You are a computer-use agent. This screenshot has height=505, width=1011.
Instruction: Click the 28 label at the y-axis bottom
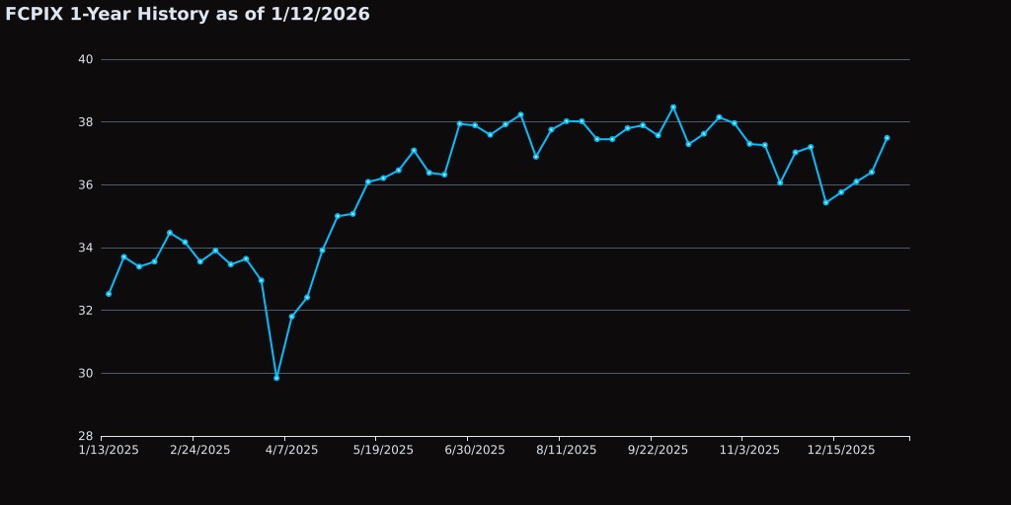coord(86,436)
